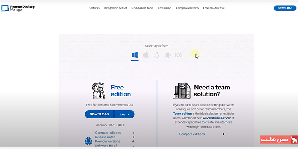Start the Free 30-day trial
This screenshot has height=149, width=298.
coord(213,8)
